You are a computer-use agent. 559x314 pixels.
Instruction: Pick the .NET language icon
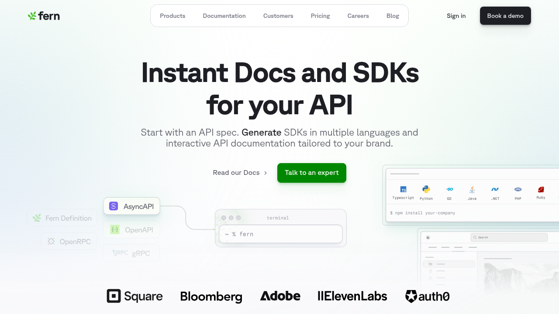[495, 189]
